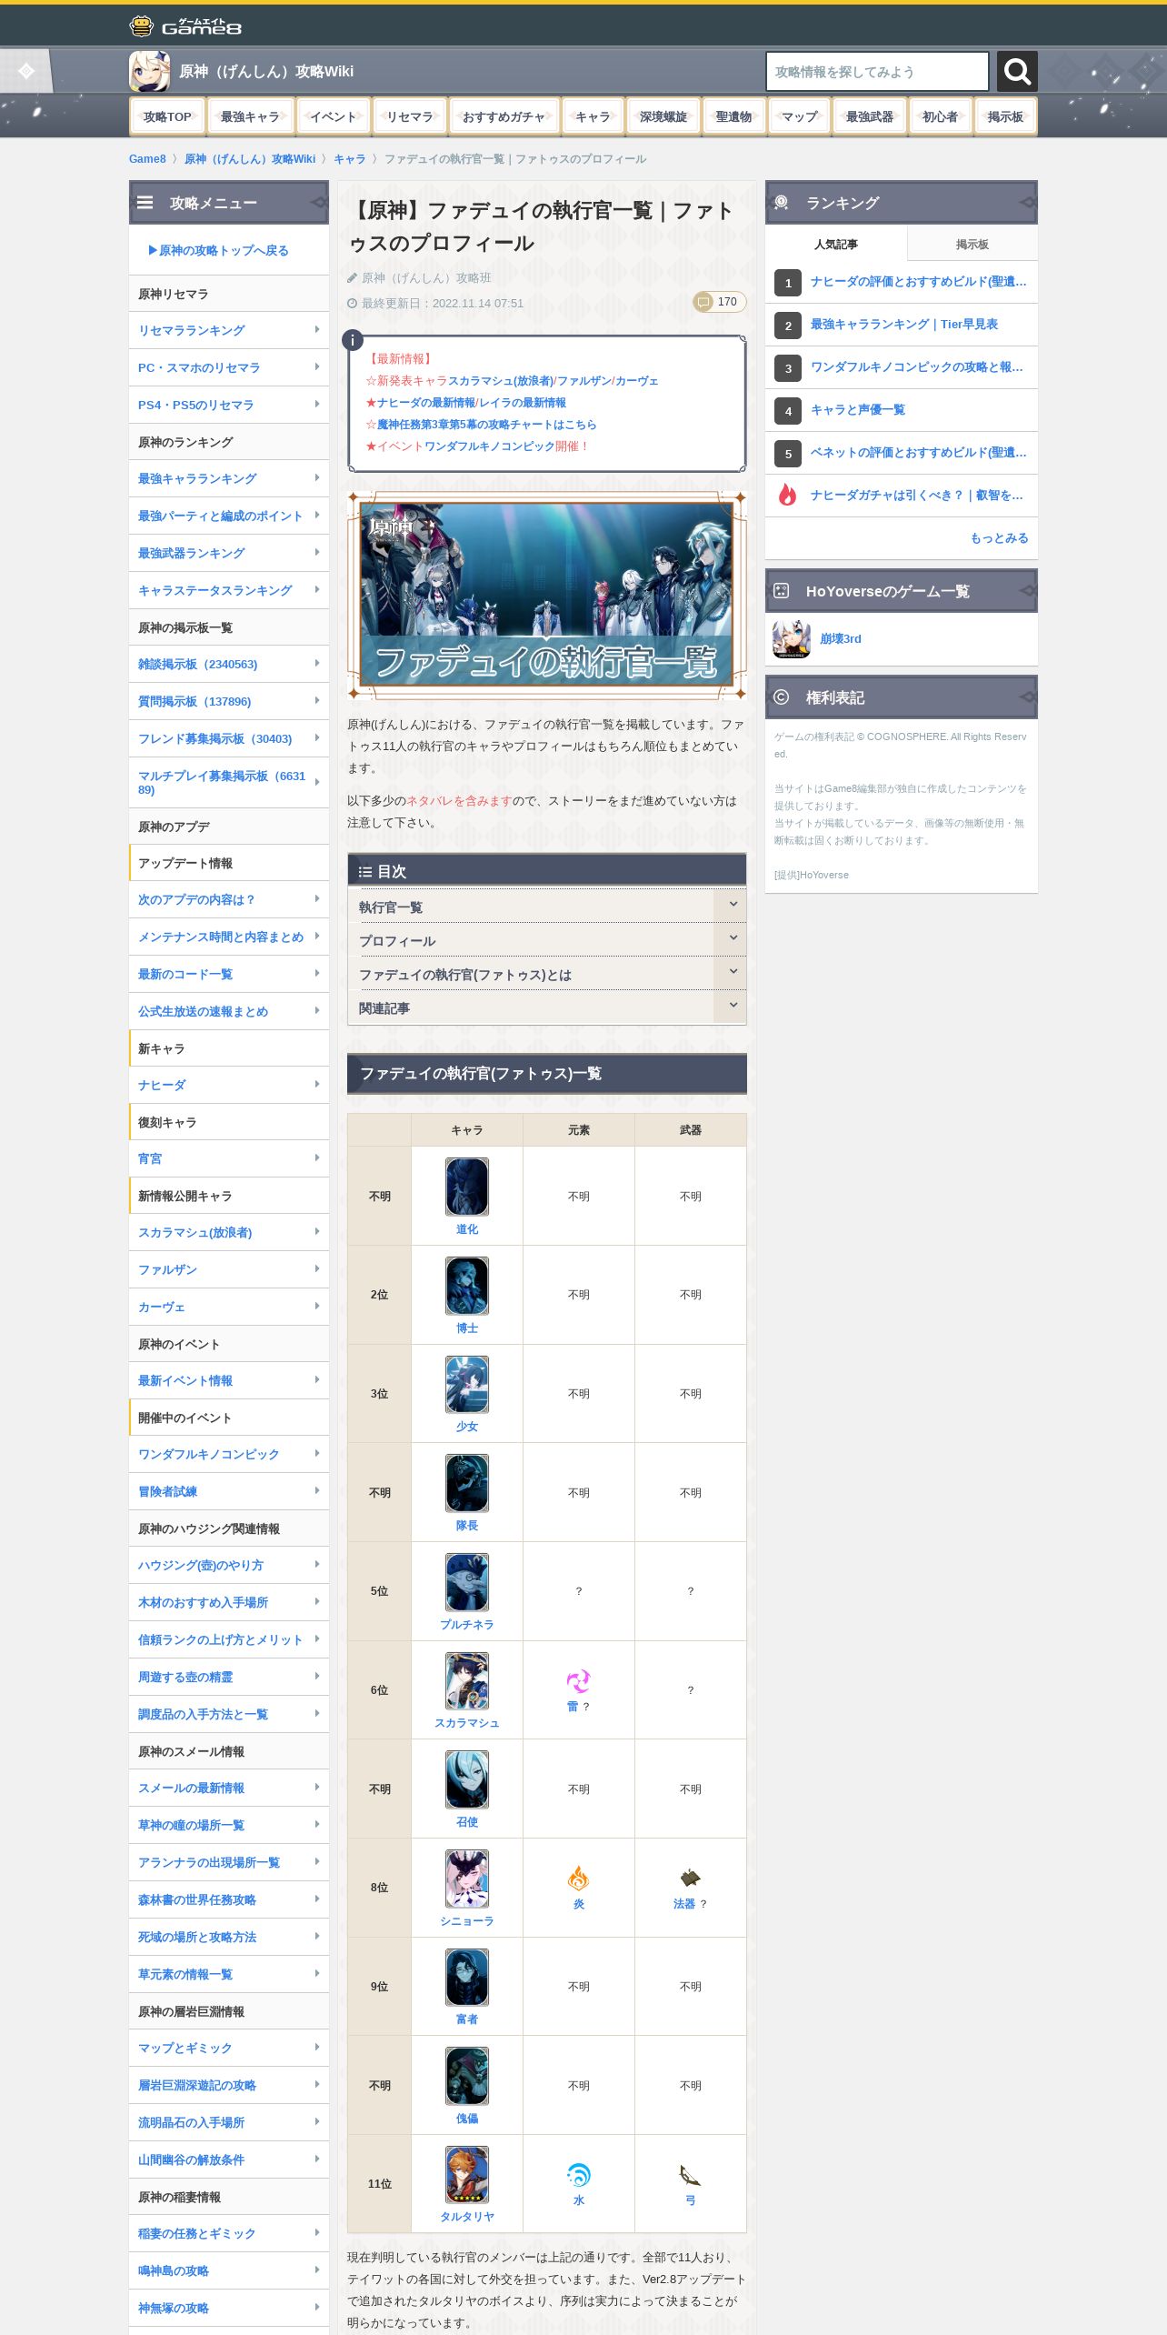
Task: Expand 関連記事 table-of-contents entry
Action: pyautogui.click(x=547, y=1007)
